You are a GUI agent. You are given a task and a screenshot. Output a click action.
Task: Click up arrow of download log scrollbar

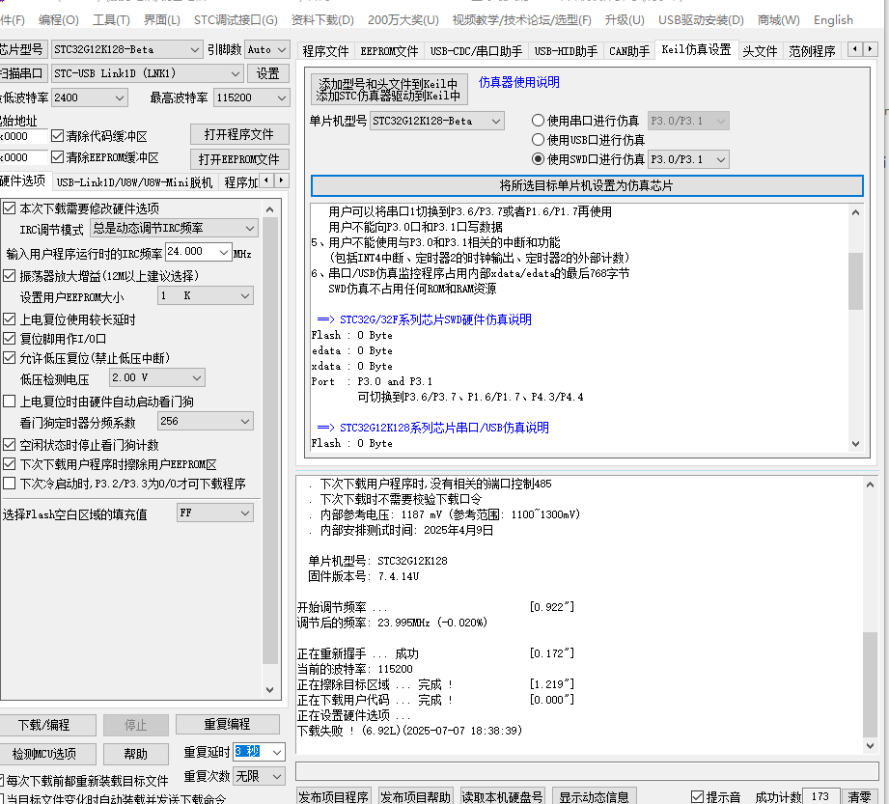click(x=870, y=485)
